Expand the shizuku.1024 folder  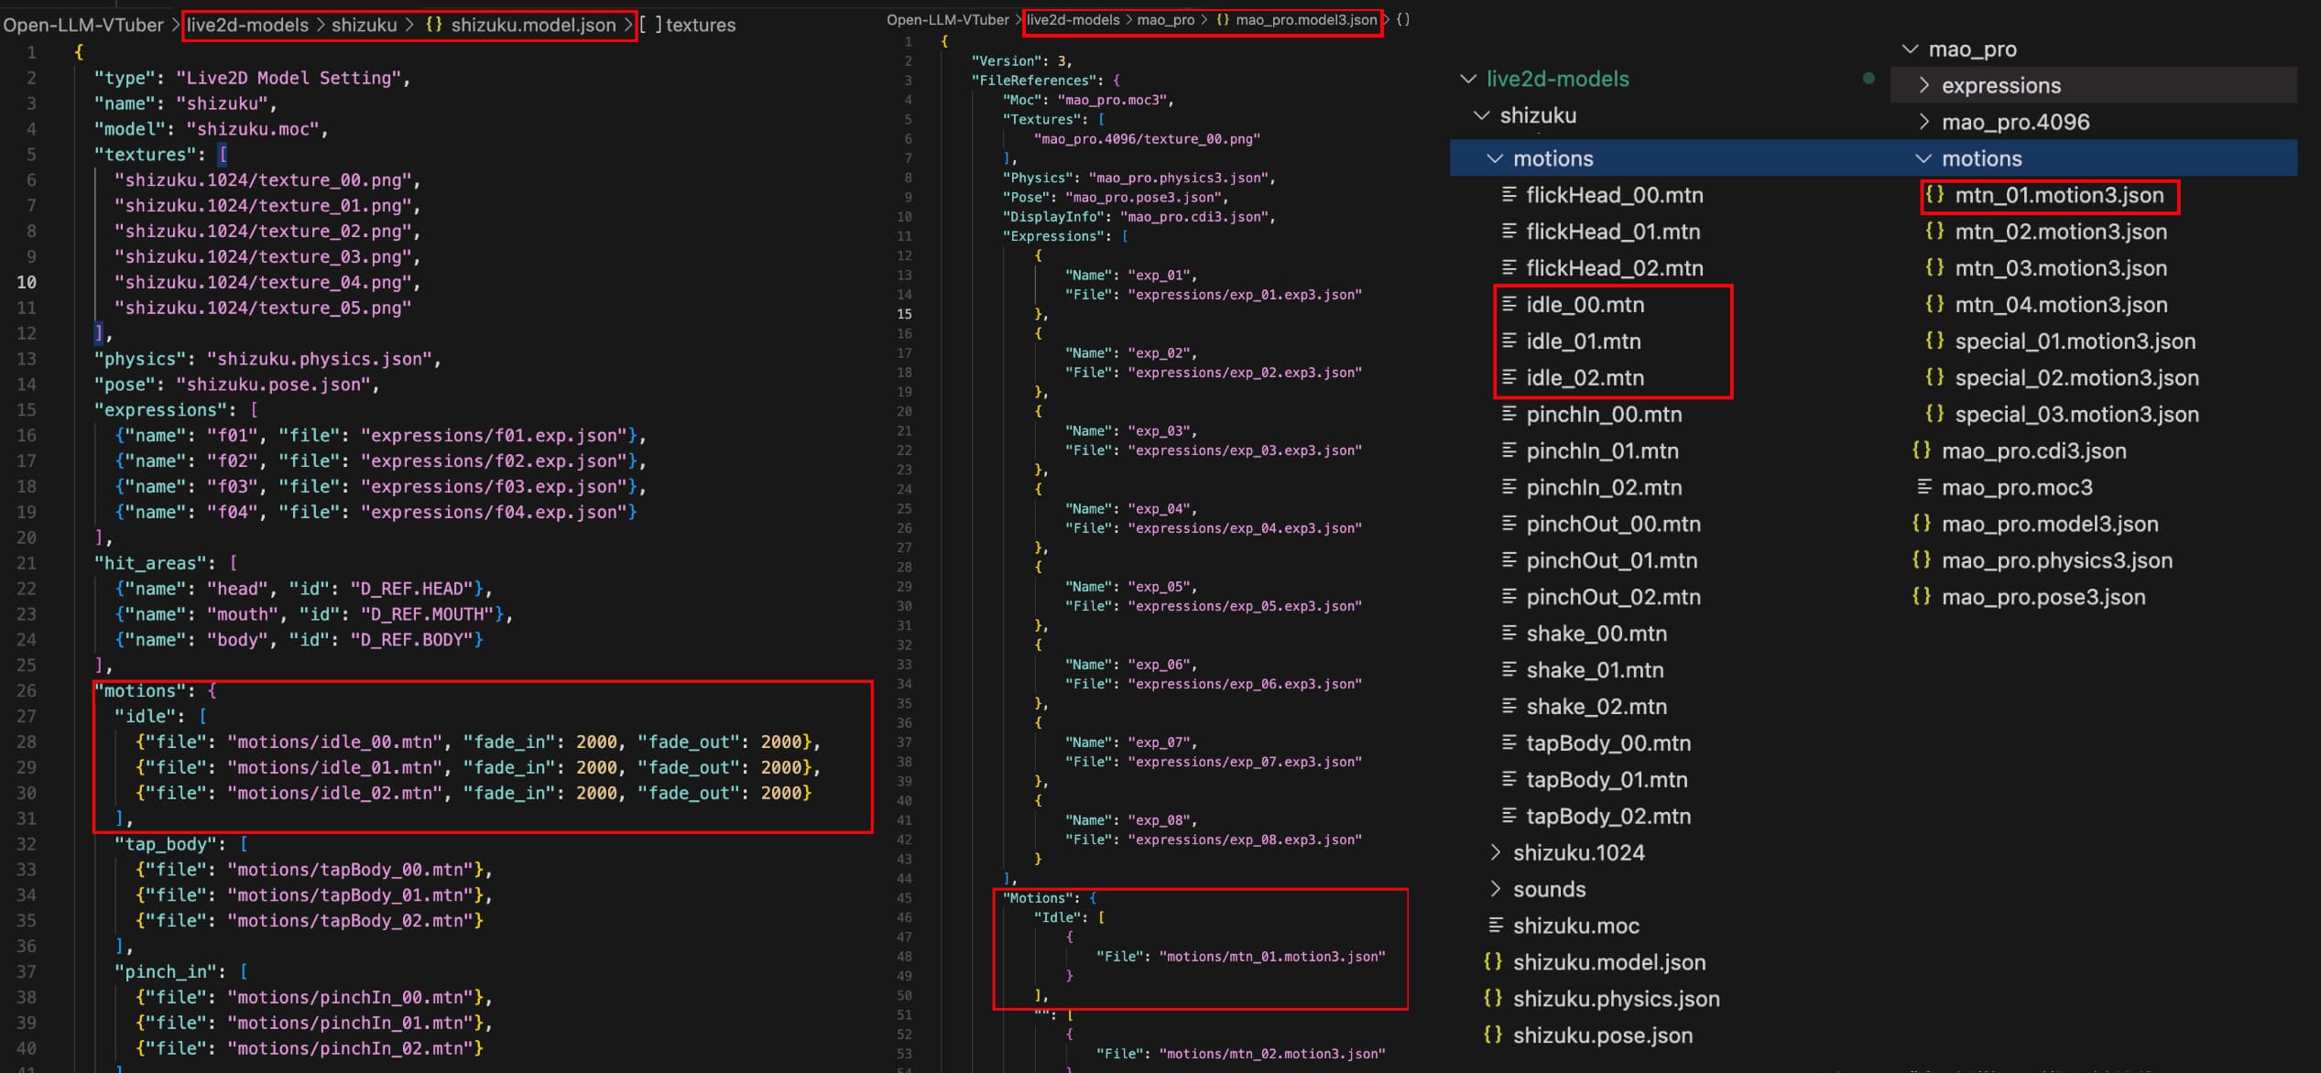pyautogui.click(x=1496, y=852)
